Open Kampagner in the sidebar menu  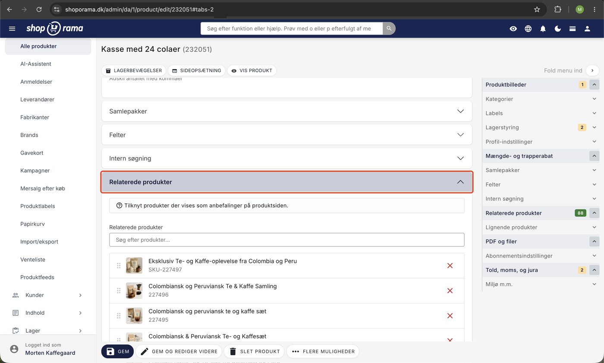(x=35, y=170)
